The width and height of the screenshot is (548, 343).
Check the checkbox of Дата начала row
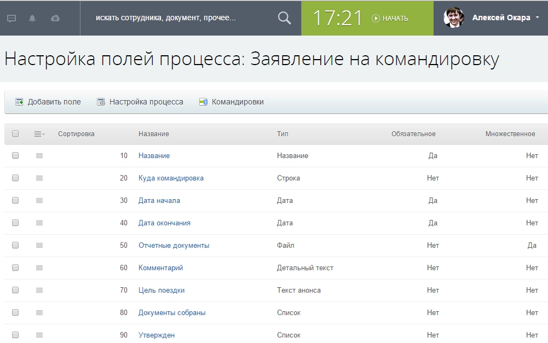click(15, 200)
